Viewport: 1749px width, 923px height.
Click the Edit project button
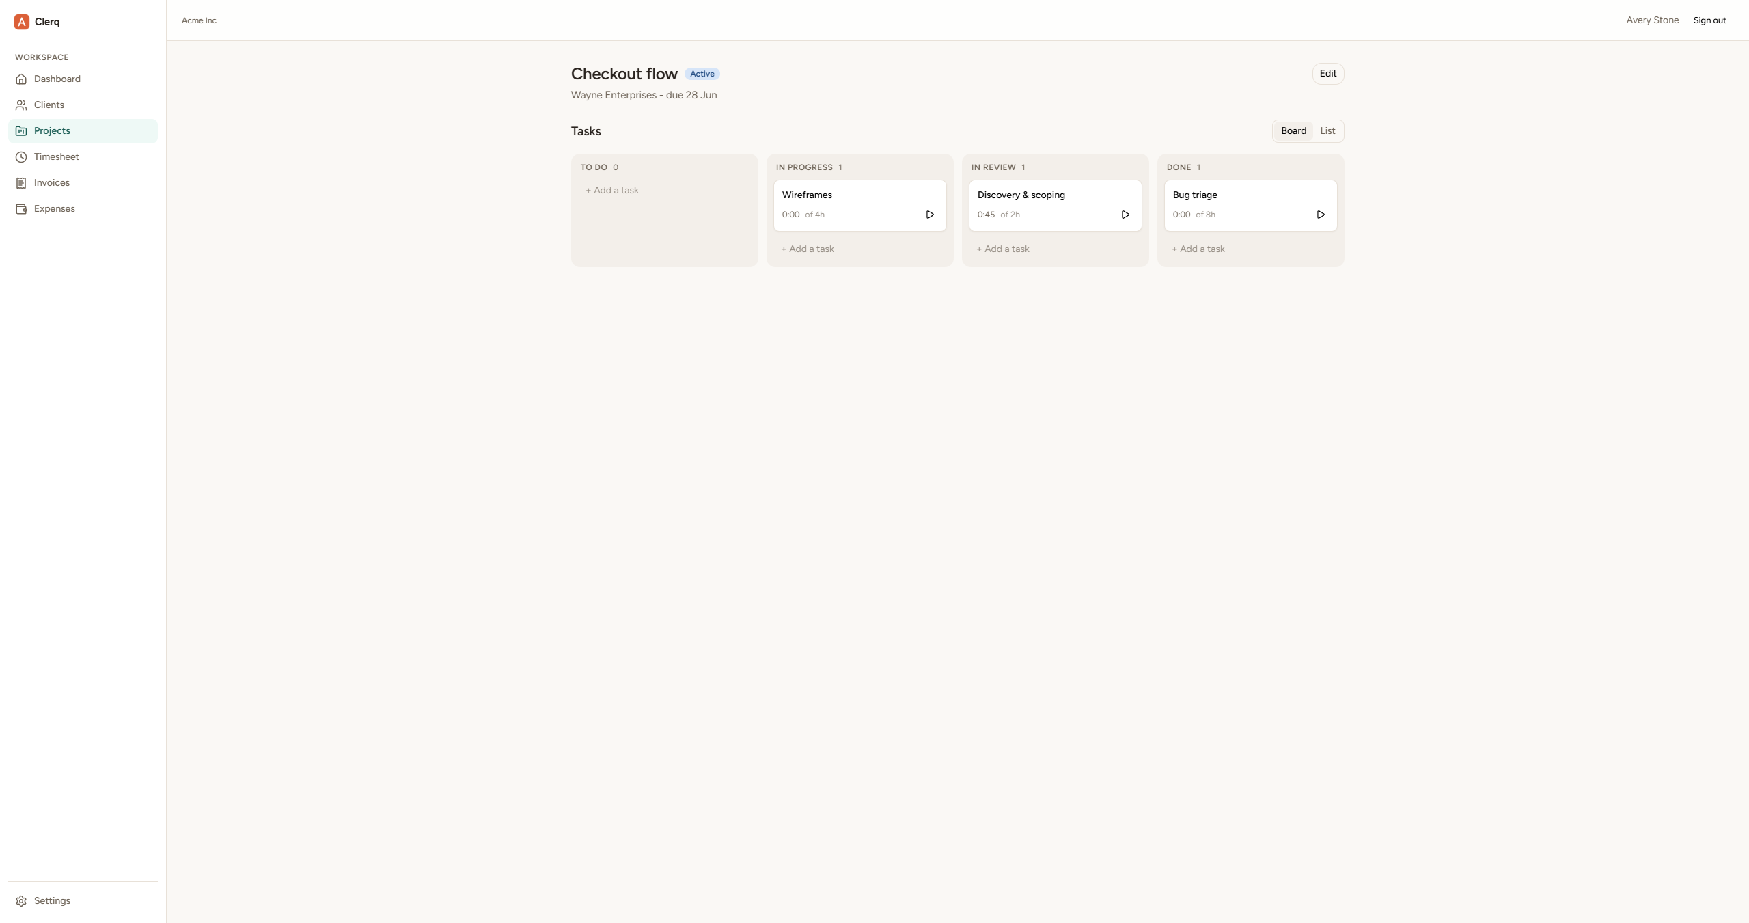point(1328,74)
